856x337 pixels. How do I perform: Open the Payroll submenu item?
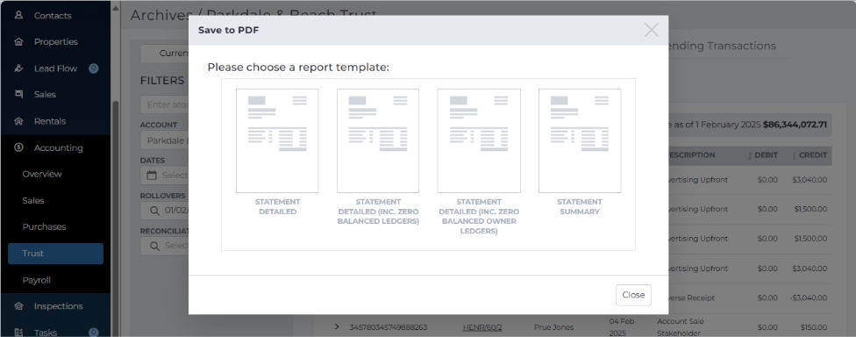[x=37, y=280]
